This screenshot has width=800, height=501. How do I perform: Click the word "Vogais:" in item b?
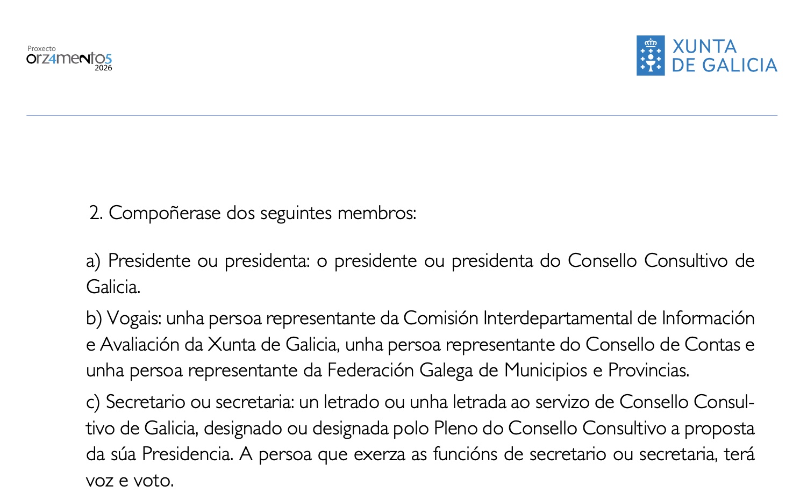tap(134, 318)
